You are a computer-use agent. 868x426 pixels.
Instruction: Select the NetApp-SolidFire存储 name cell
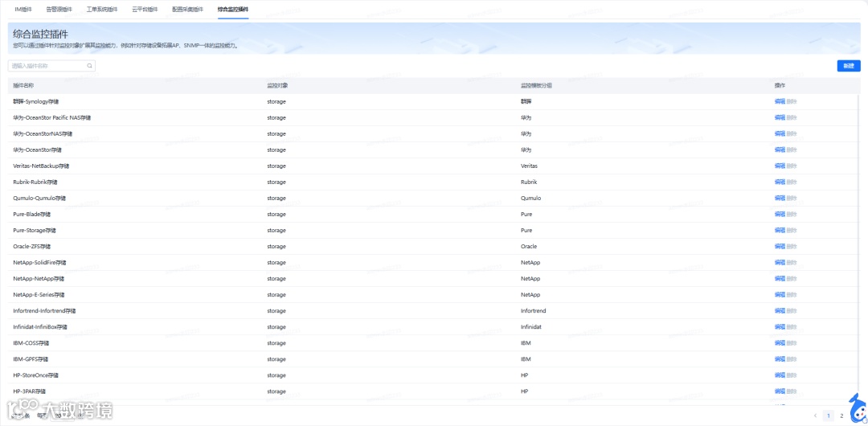[x=40, y=263]
